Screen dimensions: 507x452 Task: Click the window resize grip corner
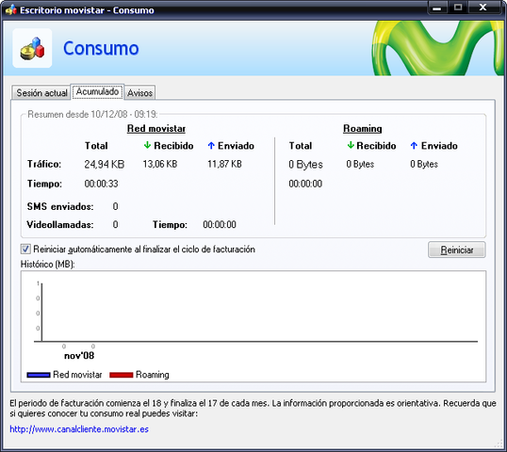(x=499, y=444)
